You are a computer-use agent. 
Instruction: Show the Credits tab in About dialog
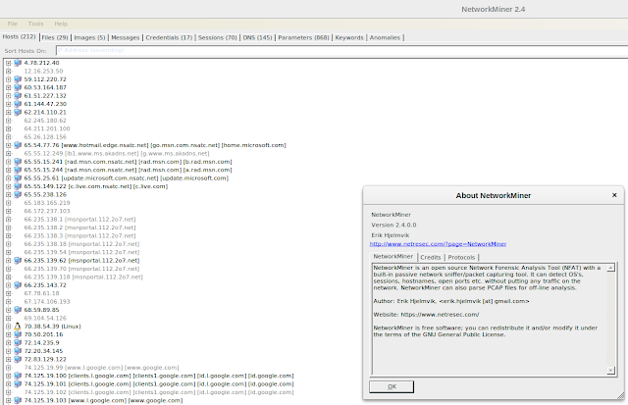pyautogui.click(x=431, y=257)
